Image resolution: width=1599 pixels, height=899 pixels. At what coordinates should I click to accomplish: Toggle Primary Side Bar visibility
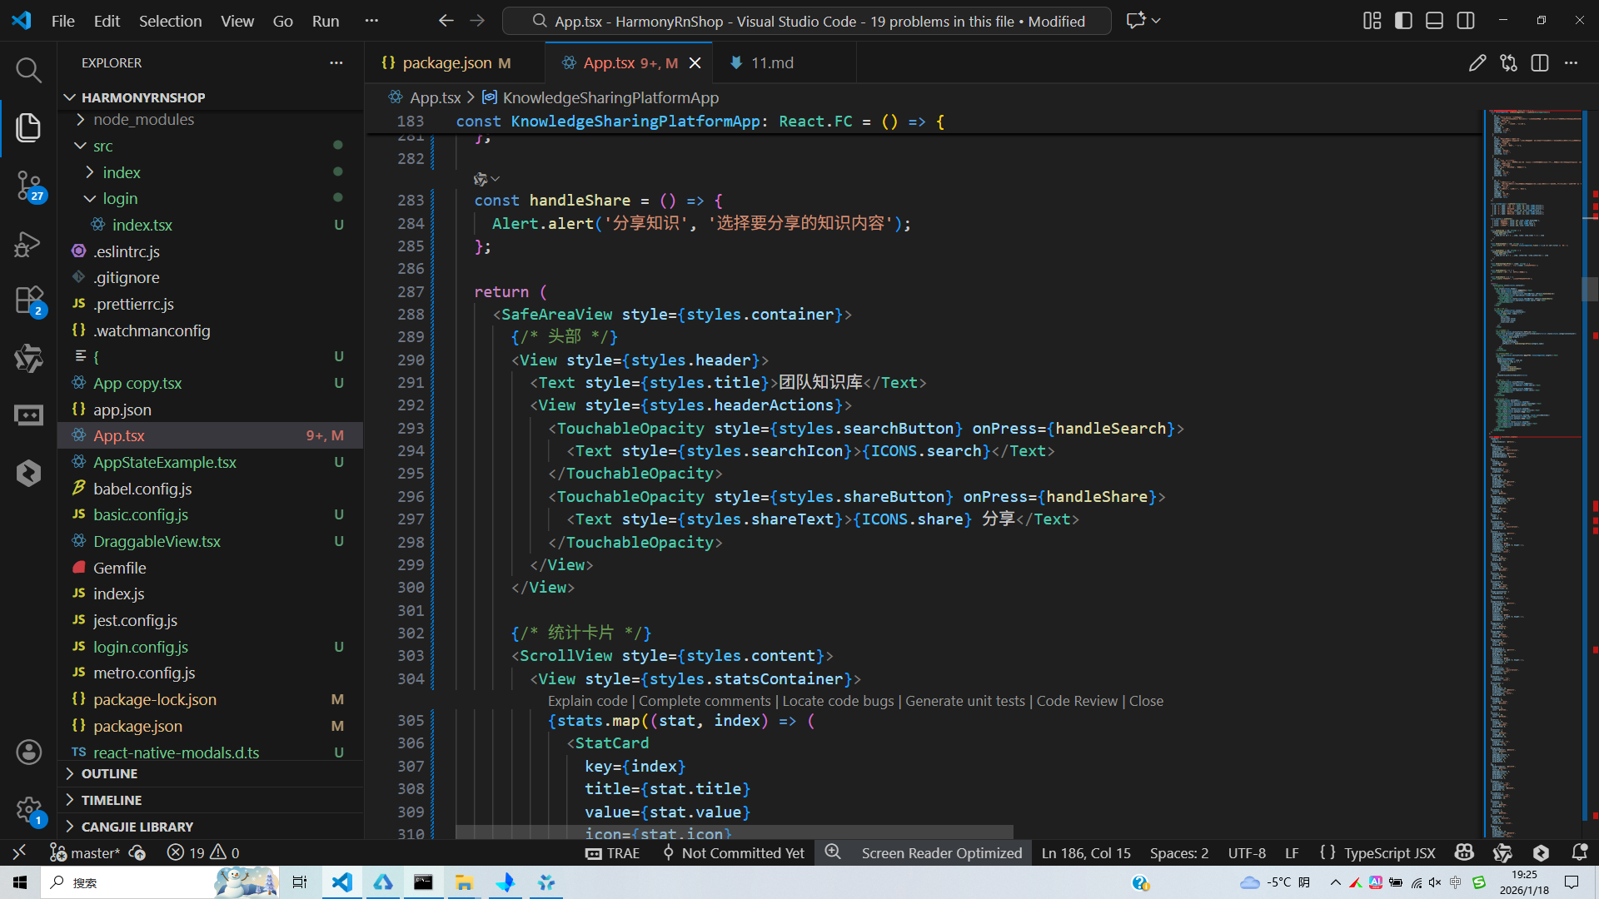[x=1403, y=21]
